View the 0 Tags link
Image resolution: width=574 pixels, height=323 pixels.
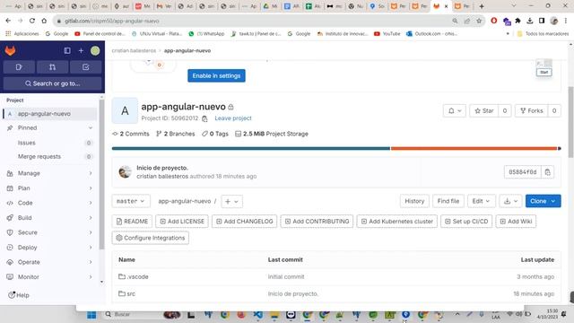[215, 134]
